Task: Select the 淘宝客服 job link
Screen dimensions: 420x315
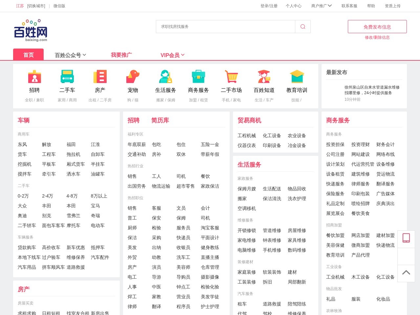Action: pos(210,228)
